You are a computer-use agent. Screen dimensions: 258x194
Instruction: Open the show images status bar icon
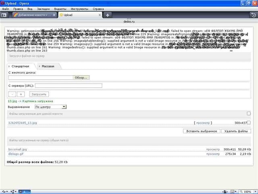pyautogui.click(x=232, y=192)
